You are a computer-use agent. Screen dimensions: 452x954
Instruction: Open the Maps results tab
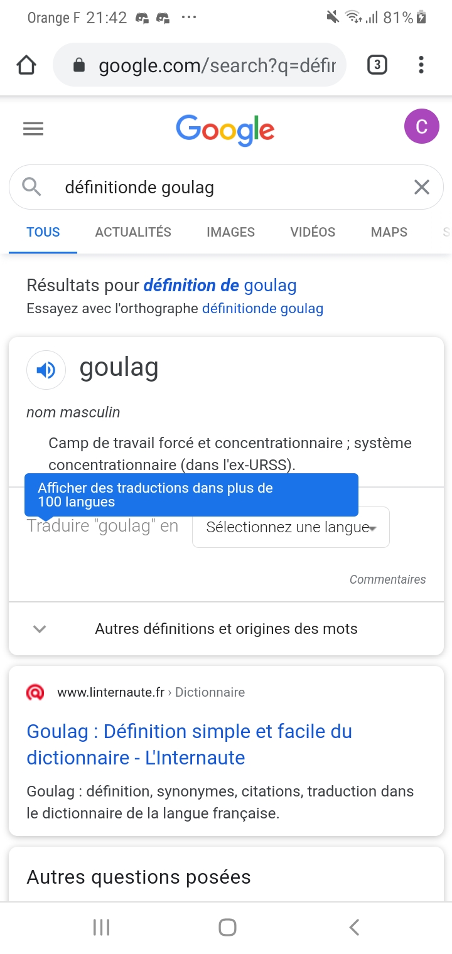(x=389, y=232)
